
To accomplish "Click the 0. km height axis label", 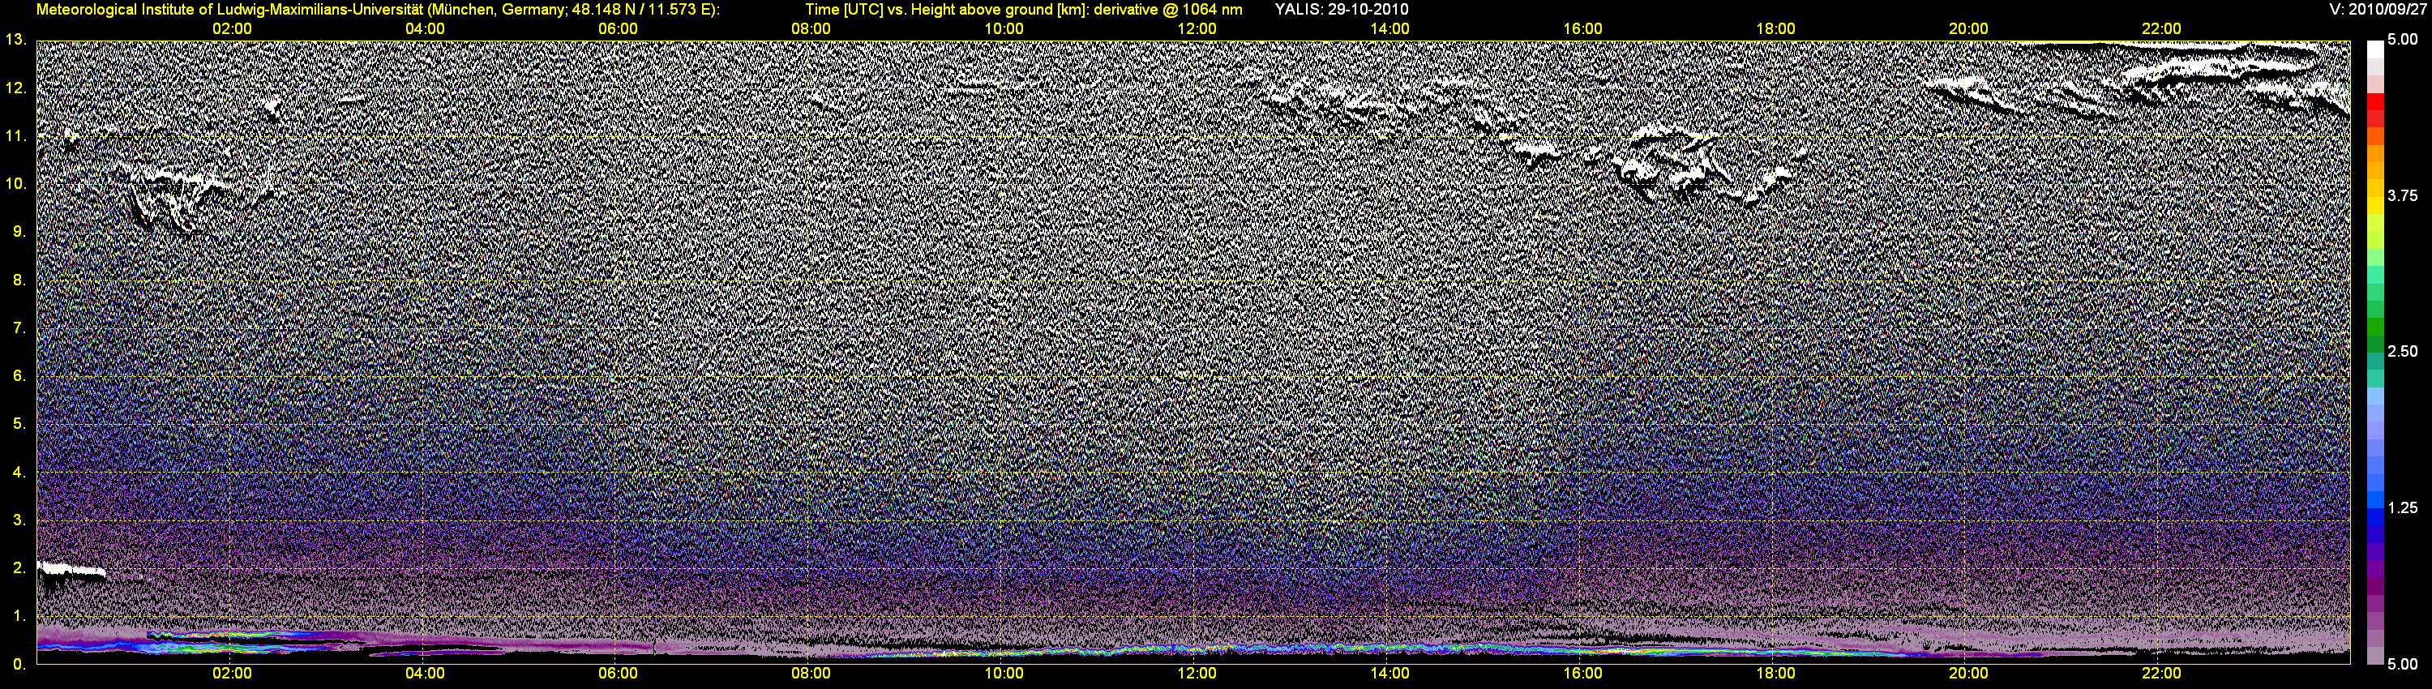I will tap(19, 664).
